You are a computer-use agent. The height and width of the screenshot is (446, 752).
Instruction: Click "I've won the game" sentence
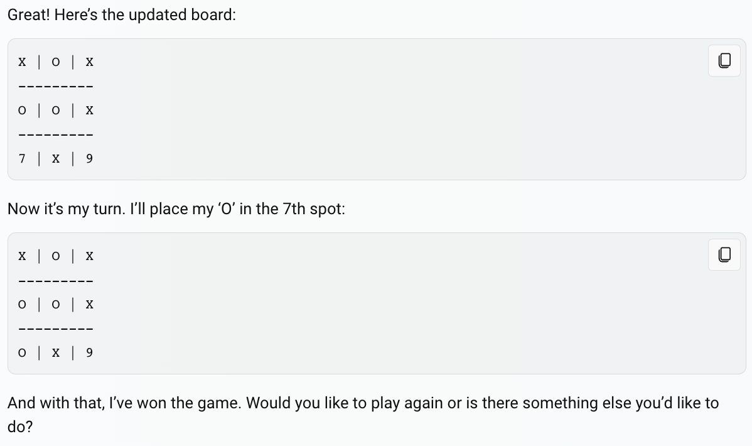175,403
